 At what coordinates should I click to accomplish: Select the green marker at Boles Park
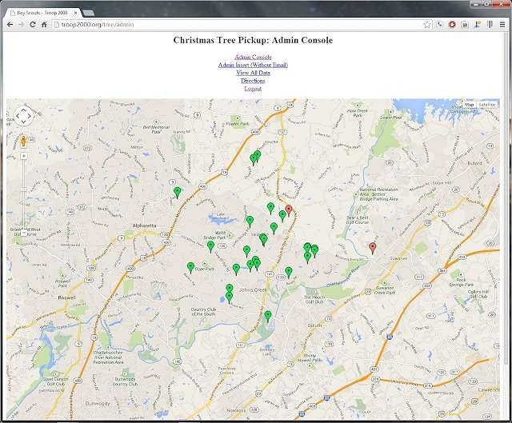(190, 268)
